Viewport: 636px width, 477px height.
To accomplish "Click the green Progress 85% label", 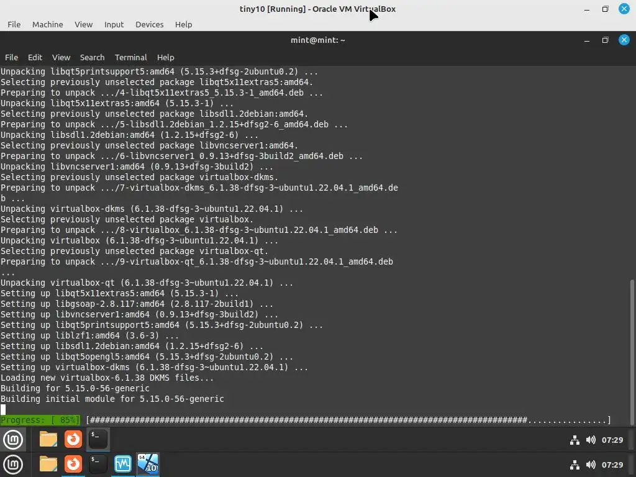I will 40,420.
